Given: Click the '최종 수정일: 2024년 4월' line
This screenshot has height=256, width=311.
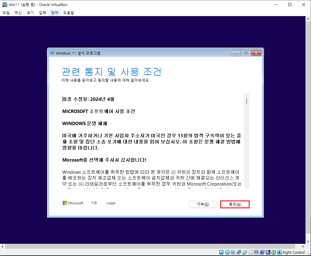Looking at the screenshot, I should tap(88, 99).
